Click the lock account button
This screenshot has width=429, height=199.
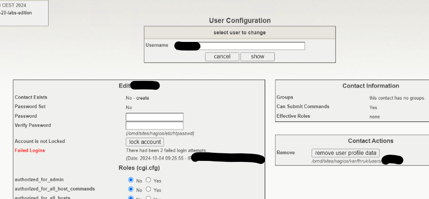pyautogui.click(x=145, y=142)
